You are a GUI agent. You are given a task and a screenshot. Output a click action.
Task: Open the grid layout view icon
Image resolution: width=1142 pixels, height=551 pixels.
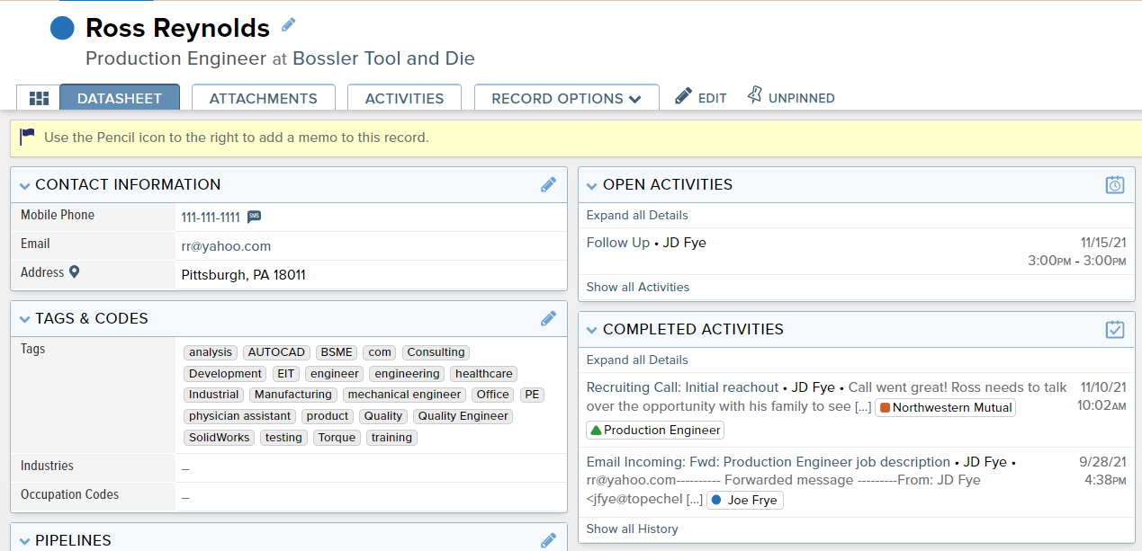tap(39, 98)
